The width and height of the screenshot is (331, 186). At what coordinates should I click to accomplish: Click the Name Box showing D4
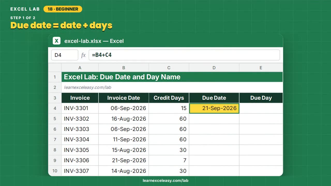[x=65, y=55]
